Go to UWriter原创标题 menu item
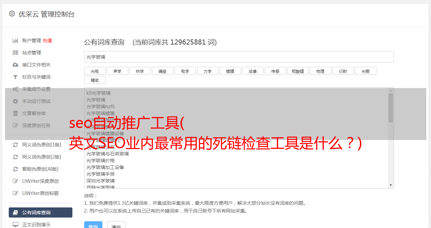 tap(40, 193)
